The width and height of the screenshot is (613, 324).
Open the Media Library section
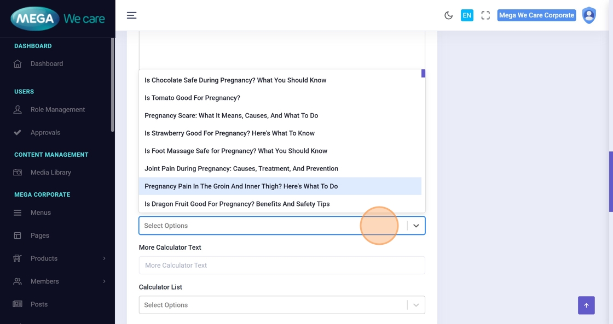click(x=50, y=173)
